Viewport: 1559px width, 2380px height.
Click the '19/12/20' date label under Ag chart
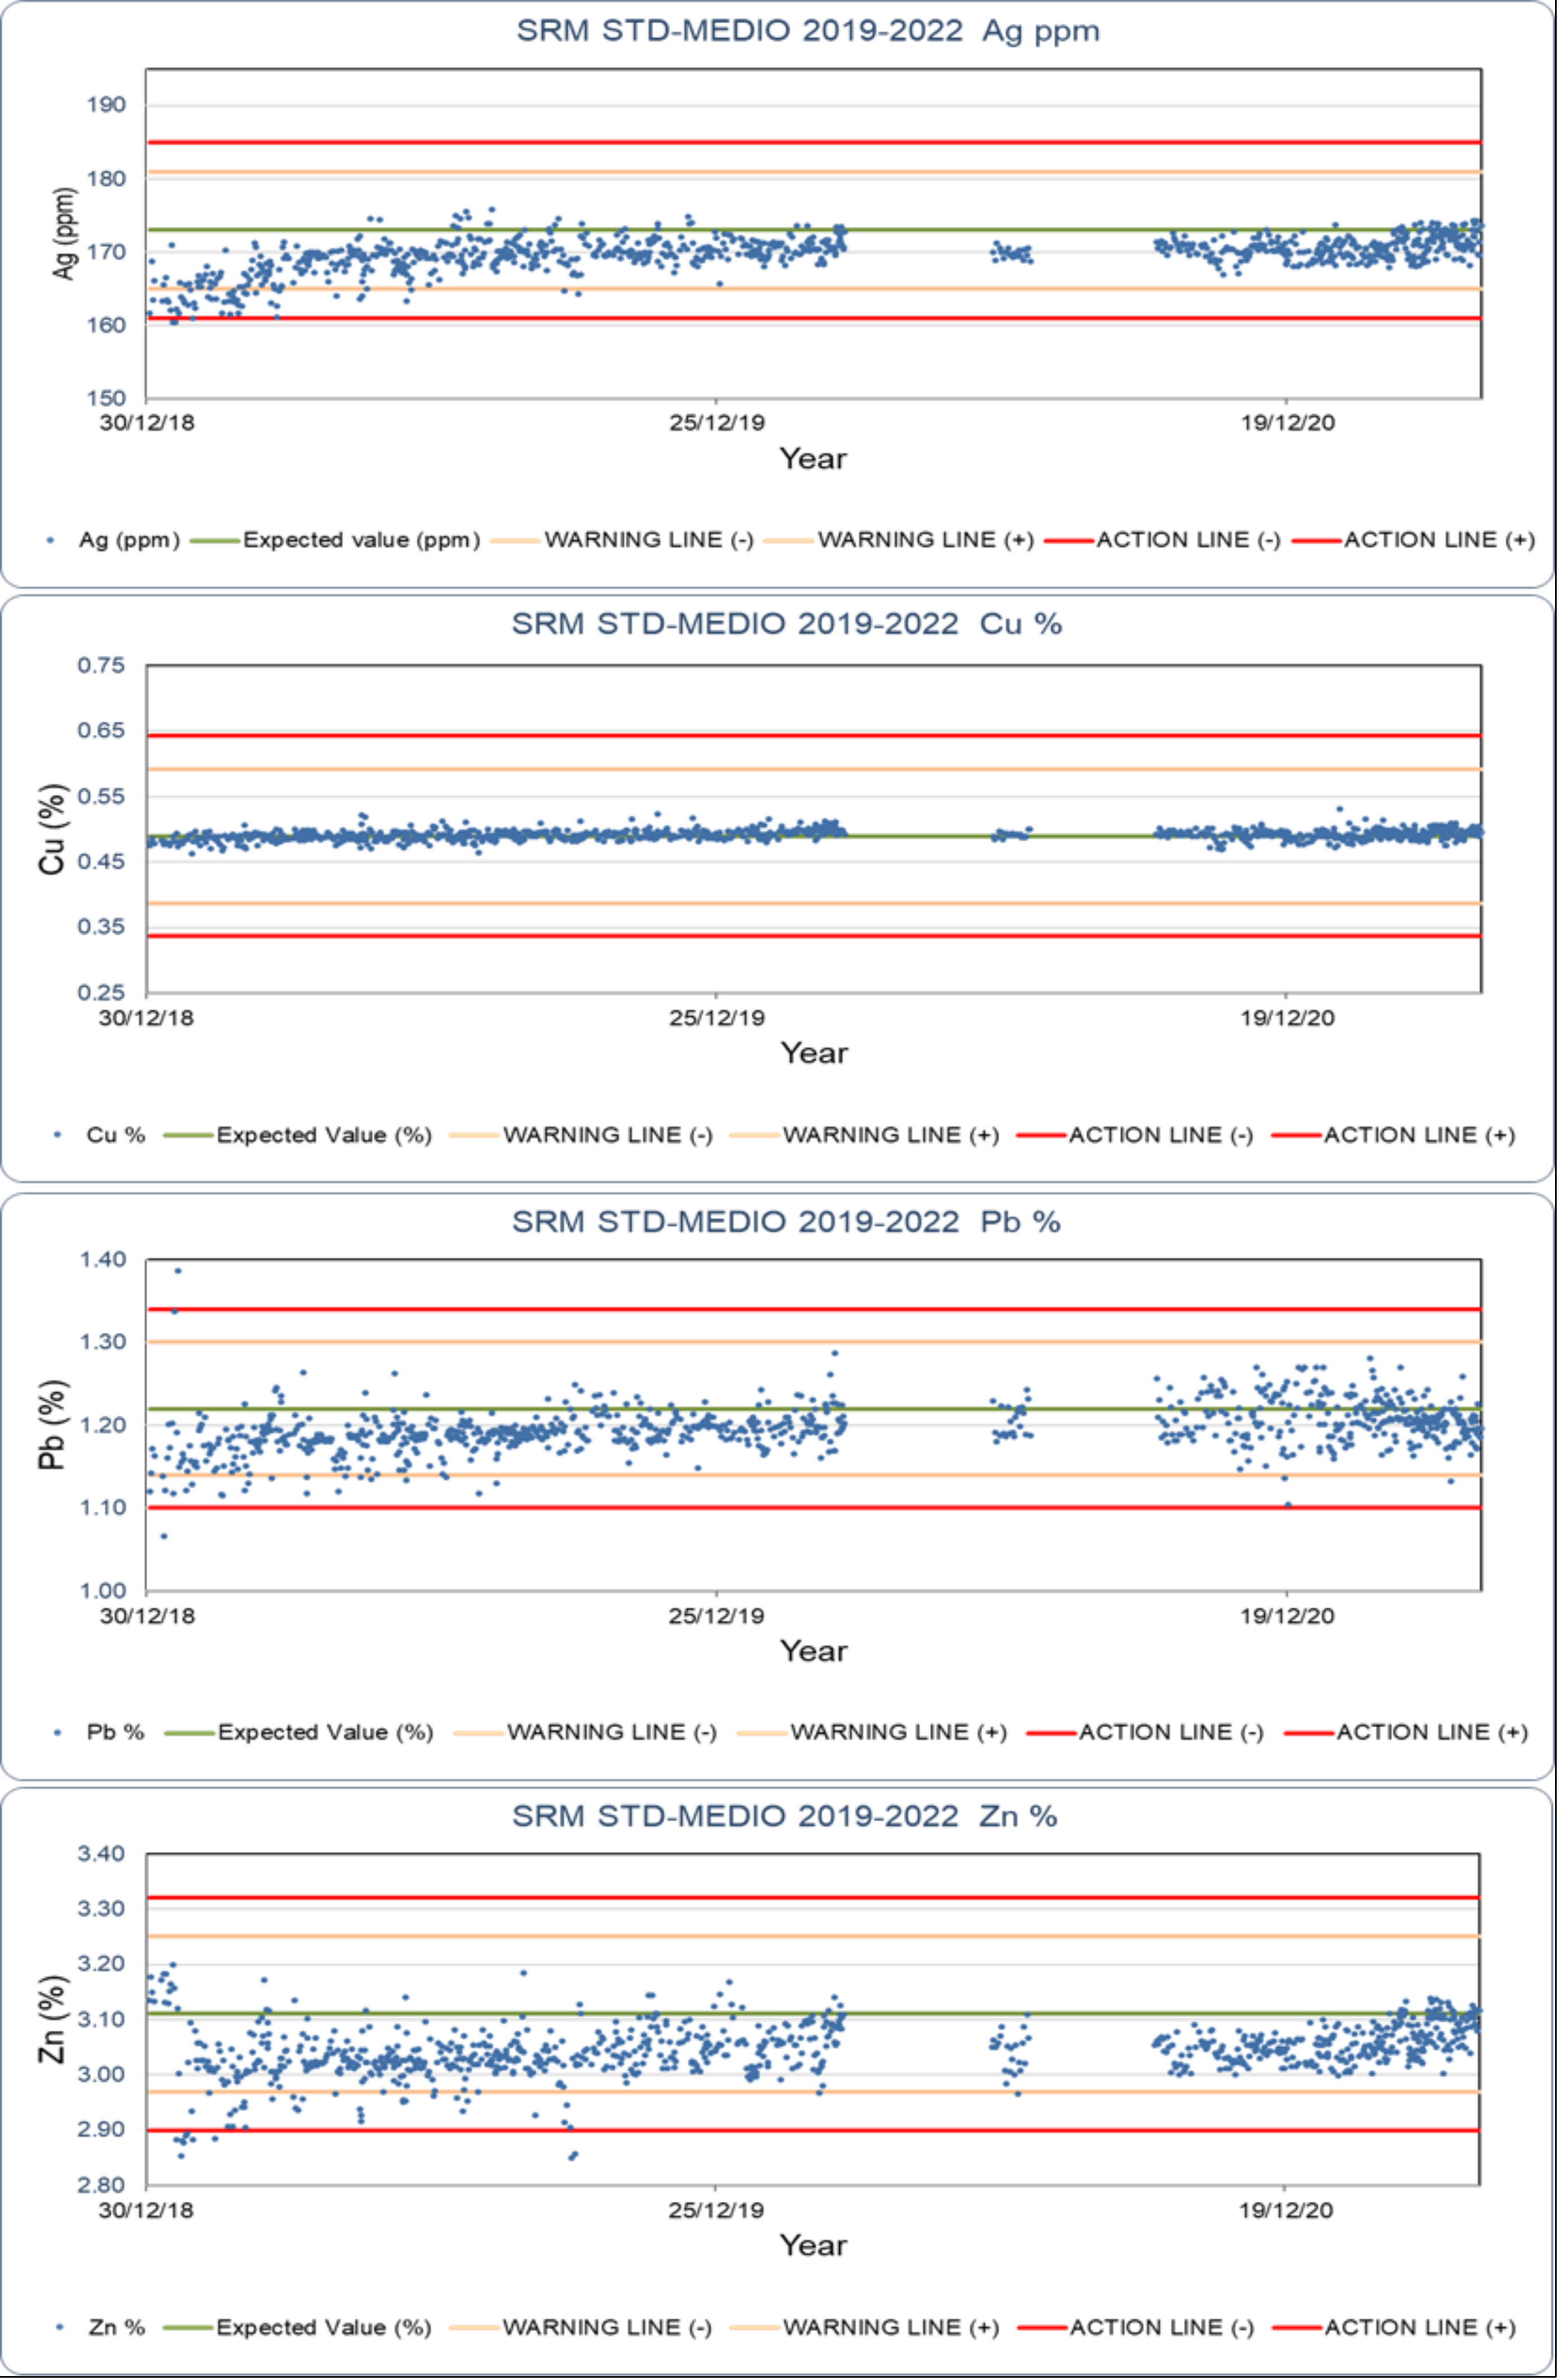[x=1287, y=423]
